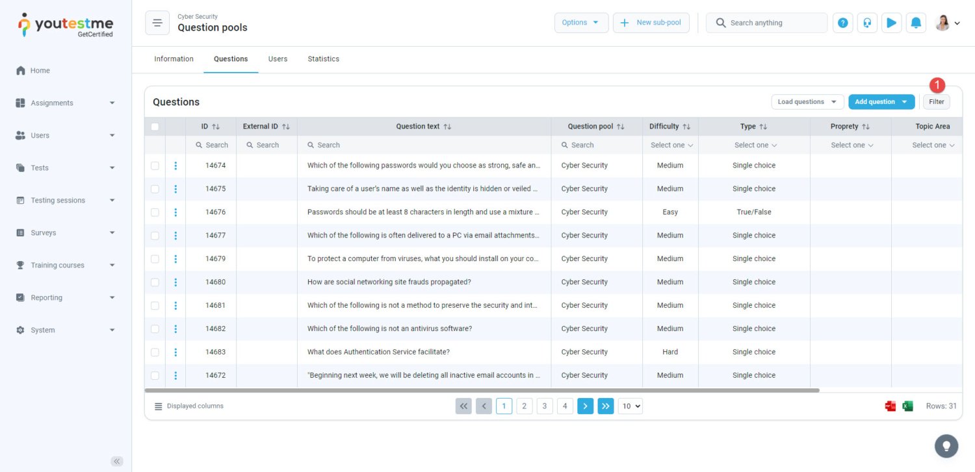Tick the checkbox for question 14676
Screen dimensions: 975x472
click(155, 212)
